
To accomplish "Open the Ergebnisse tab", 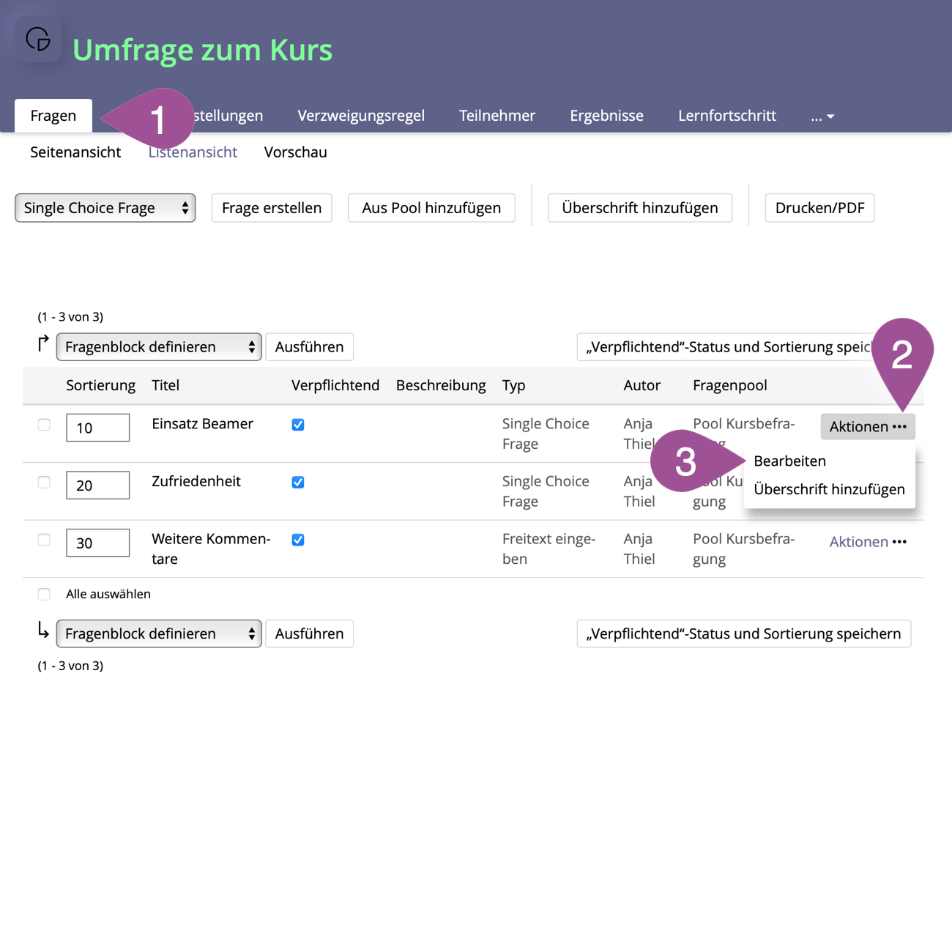I will point(606,116).
